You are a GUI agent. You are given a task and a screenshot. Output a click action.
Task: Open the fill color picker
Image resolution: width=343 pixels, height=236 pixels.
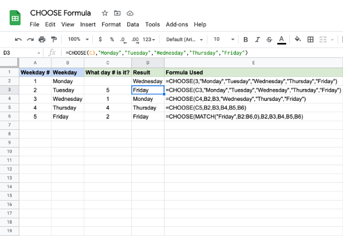tap(297, 39)
